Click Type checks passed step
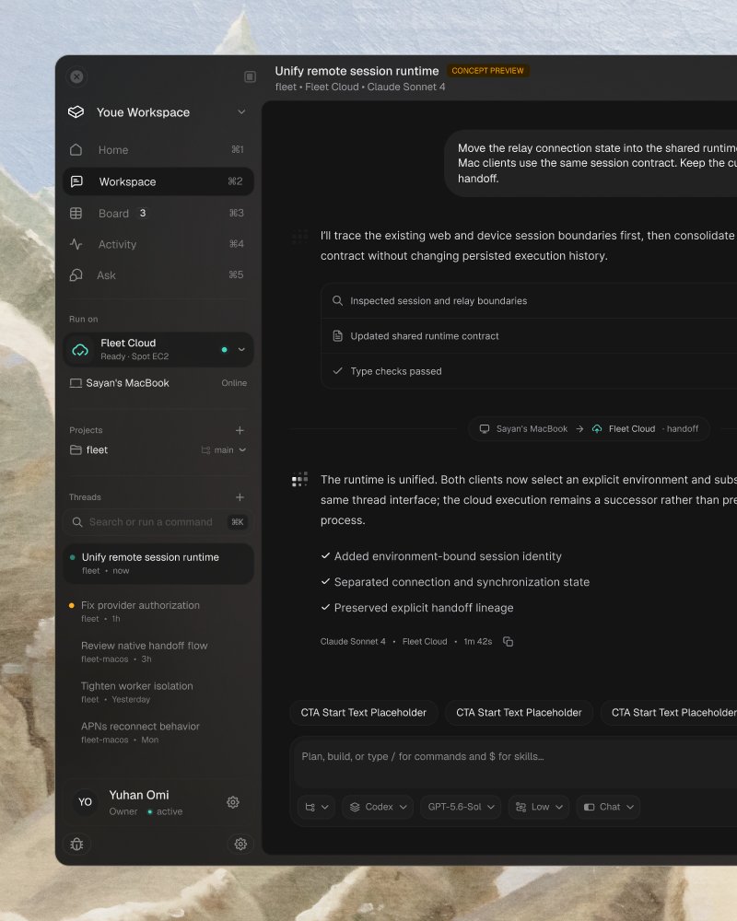The image size is (737, 921). click(529, 371)
